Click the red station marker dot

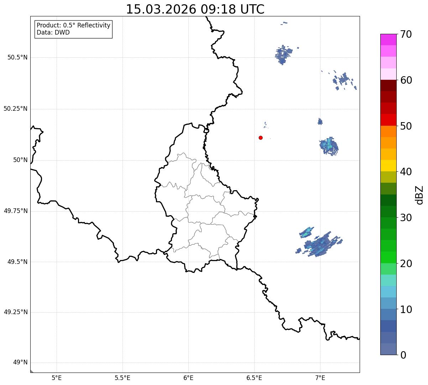261,137
